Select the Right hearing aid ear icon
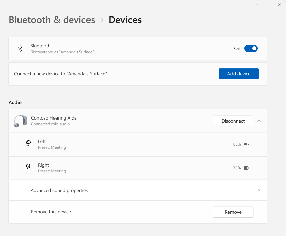This screenshot has width=286, height=236. coord(28,167)
